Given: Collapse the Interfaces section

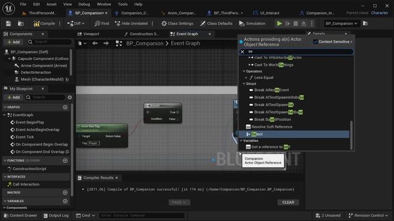Looking at the screenshot, I should click(5, 177).
